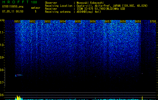Click the Receiving antenna label
Image resolution: width=158 pixels, height=100 pixels.
click(58, 12)
